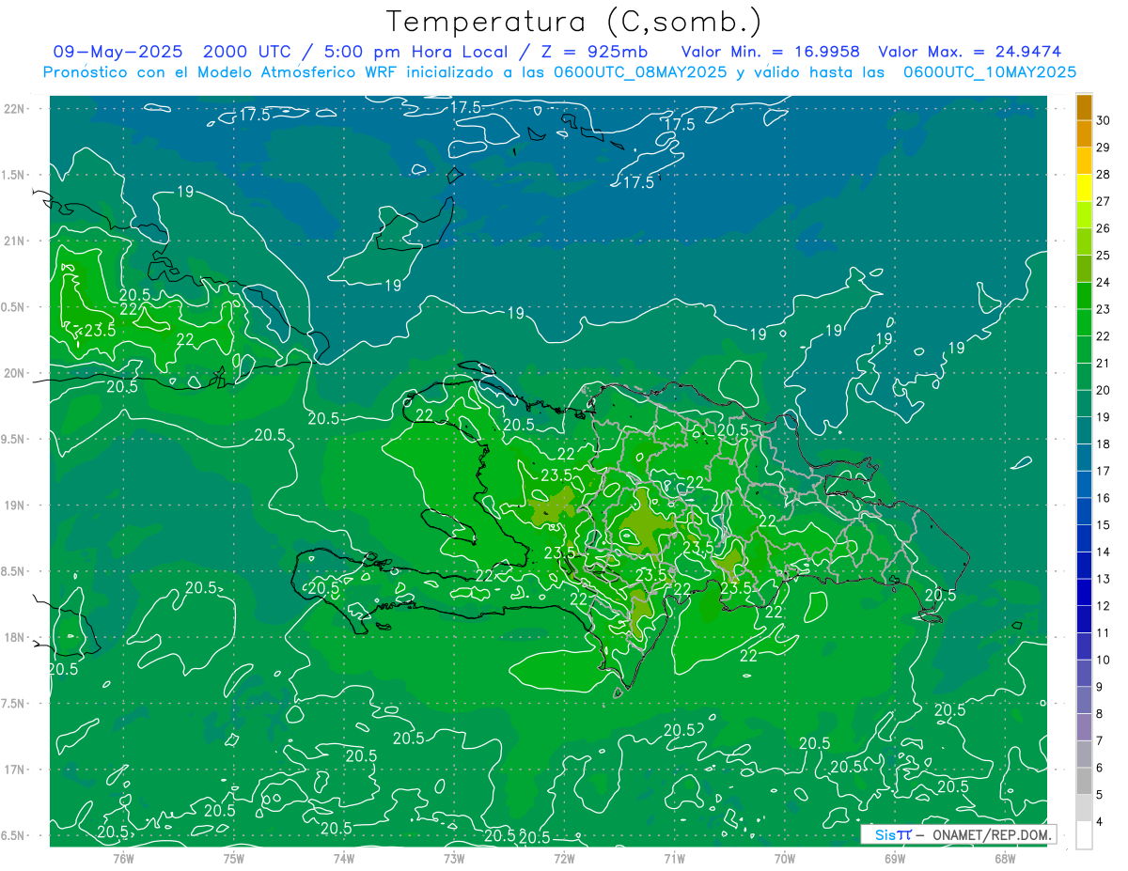This screenshot has height=871, width=1128.
Task: Click the teal swatch between 18 and 19
Action: 1084,430
